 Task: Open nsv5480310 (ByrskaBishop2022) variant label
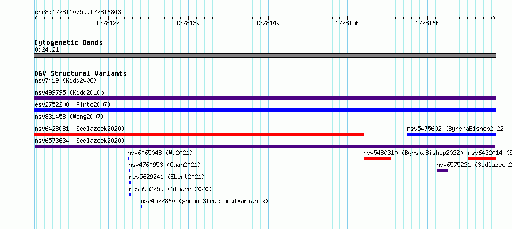pyautogui.click(x=414, y=153)
